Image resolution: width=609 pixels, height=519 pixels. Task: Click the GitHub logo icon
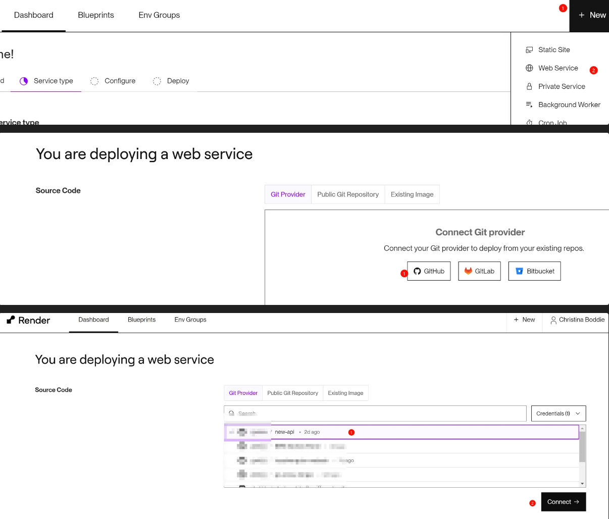[x=417, y=271]
